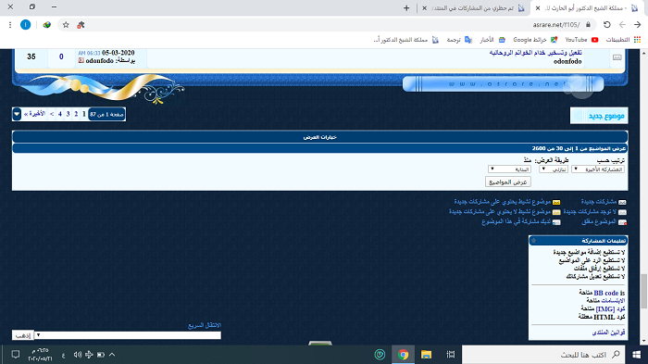The width and height of the screenshot is (648, 364).
Task: Open the page navigation popup arrow
Action: point(17,114)
